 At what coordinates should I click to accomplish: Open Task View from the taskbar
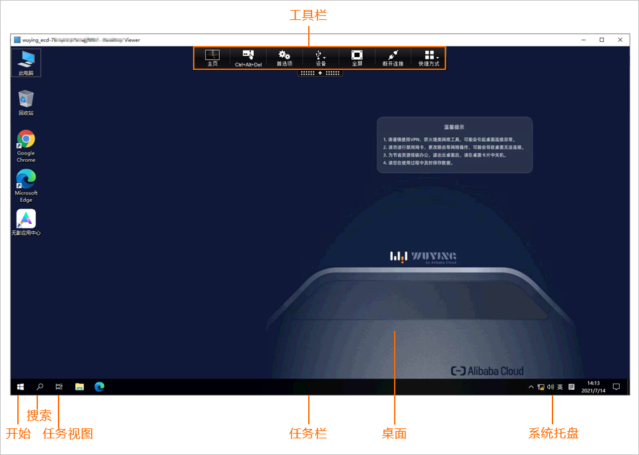click(59, 386)
